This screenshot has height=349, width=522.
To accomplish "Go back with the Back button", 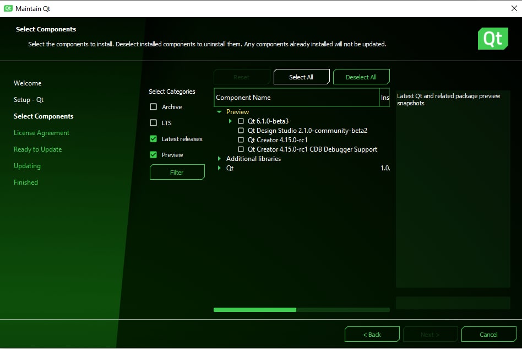I will click(x=372, y=334).
